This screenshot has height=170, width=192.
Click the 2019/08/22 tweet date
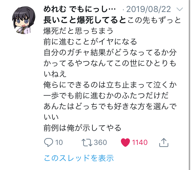point(148,9)
